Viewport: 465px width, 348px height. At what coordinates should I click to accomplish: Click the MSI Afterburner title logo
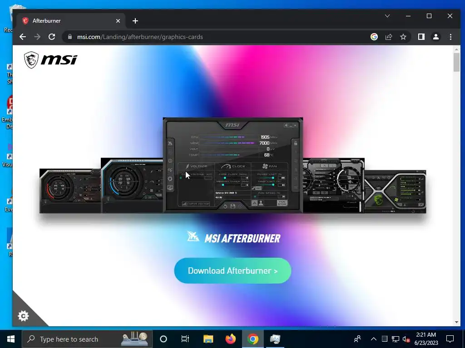(233, 237)
